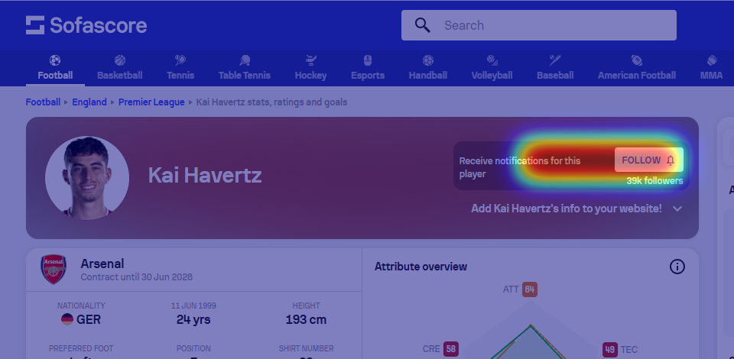Click the 'Attribute overview' heading

tap(421, 267)
